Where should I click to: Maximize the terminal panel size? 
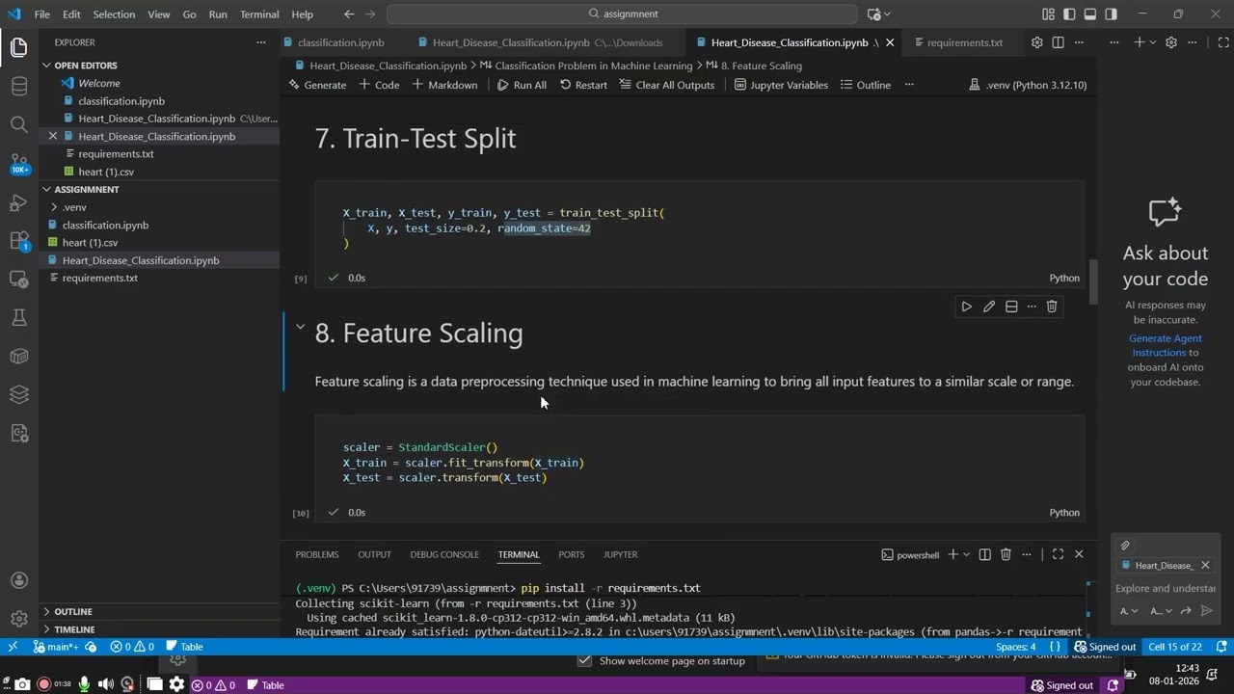(1058, 554)
